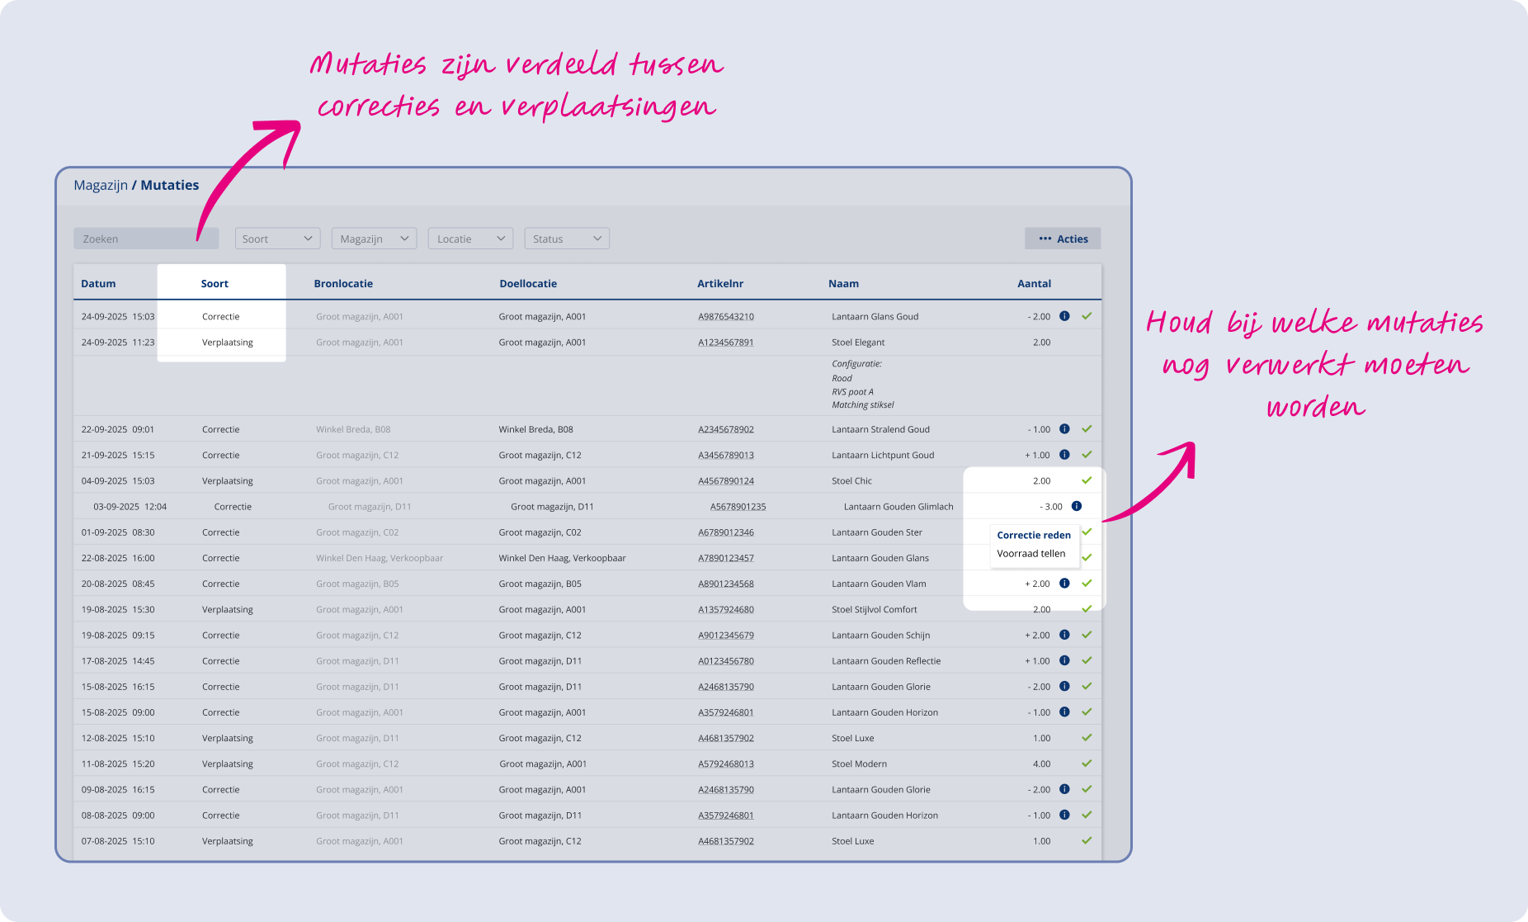Click info icon on Lantaarn Glans Goud row
The height and width of the screenshot is (922, 1528).
point(1064,316)
